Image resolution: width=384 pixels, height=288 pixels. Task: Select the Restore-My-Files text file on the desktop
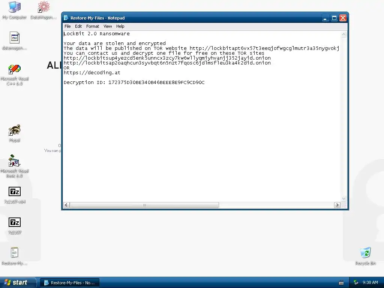15,256
